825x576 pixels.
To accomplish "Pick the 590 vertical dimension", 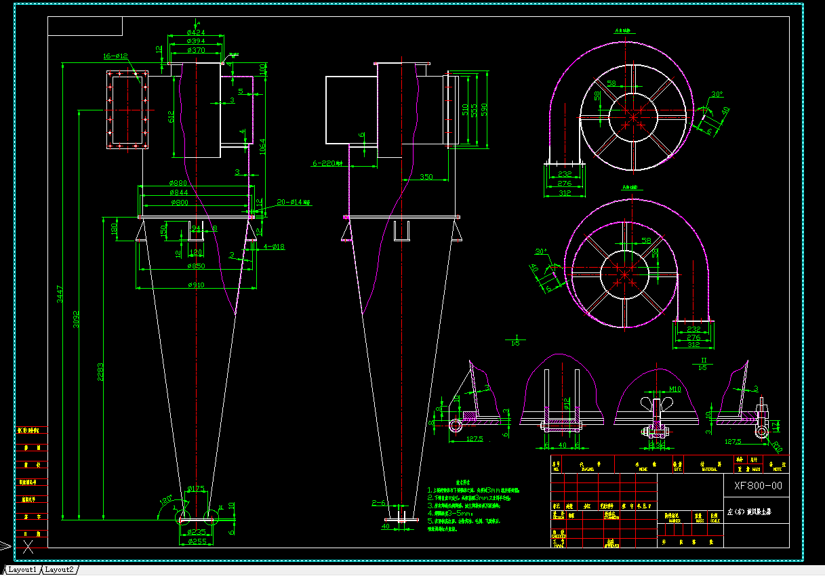I will pyautogui.click(x=483, y=109).
